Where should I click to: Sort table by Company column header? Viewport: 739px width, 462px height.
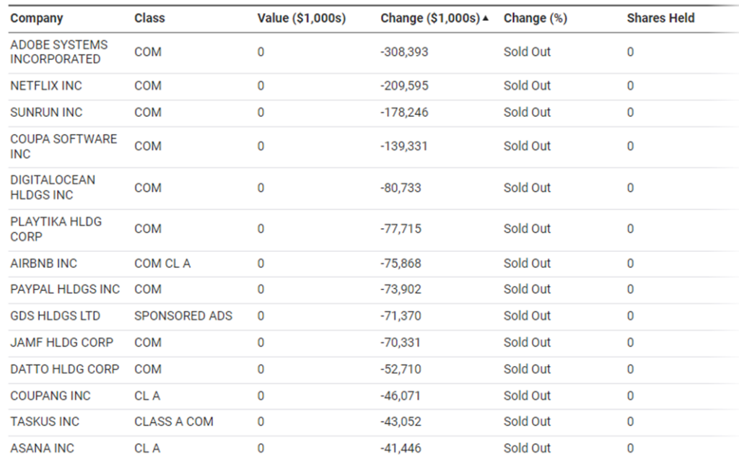37,18
